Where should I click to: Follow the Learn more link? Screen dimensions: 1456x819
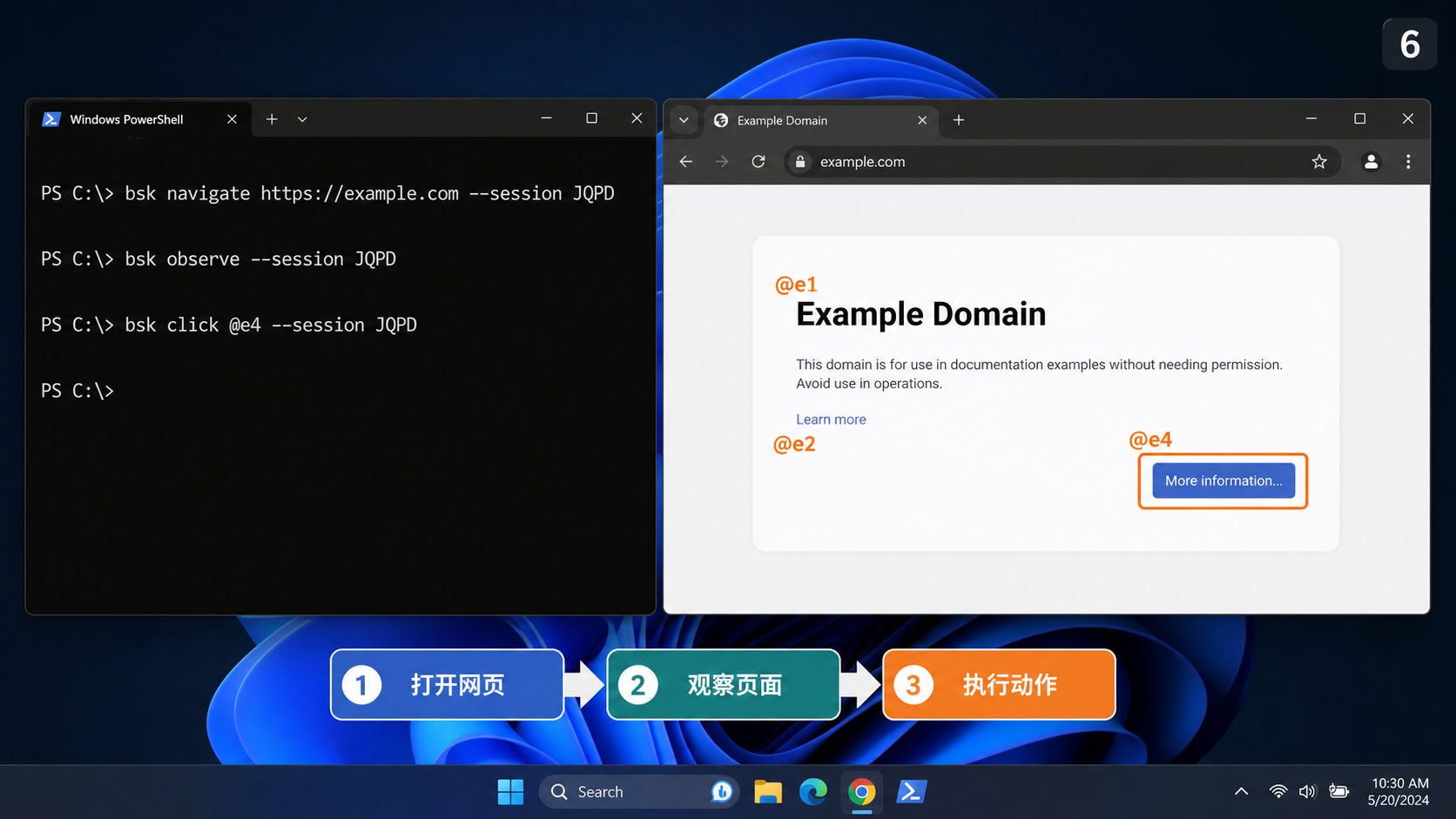point(831,420)
